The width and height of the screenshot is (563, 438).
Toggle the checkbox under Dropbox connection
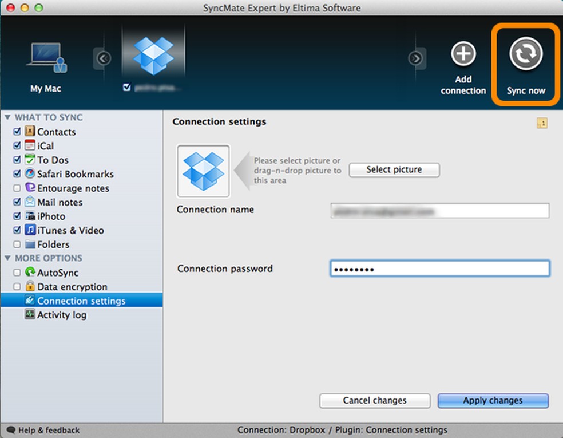pos(126,87)
